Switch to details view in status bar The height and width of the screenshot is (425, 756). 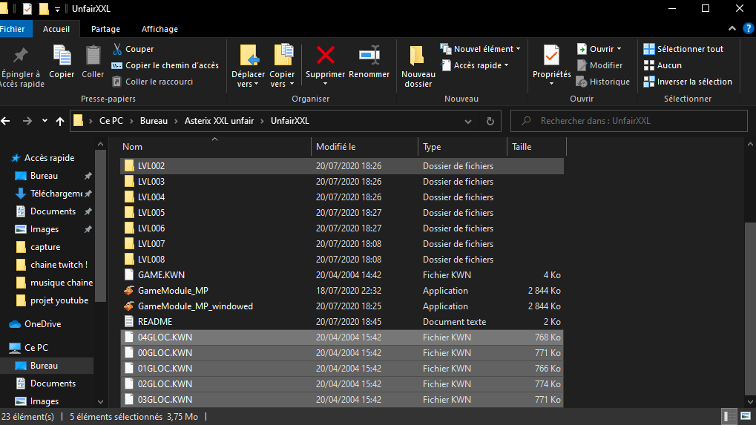pos(729,416)
